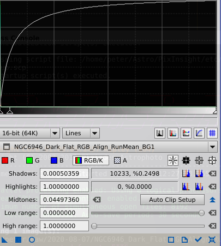
Task: Select the blue B channel
Action: point(57,160)
